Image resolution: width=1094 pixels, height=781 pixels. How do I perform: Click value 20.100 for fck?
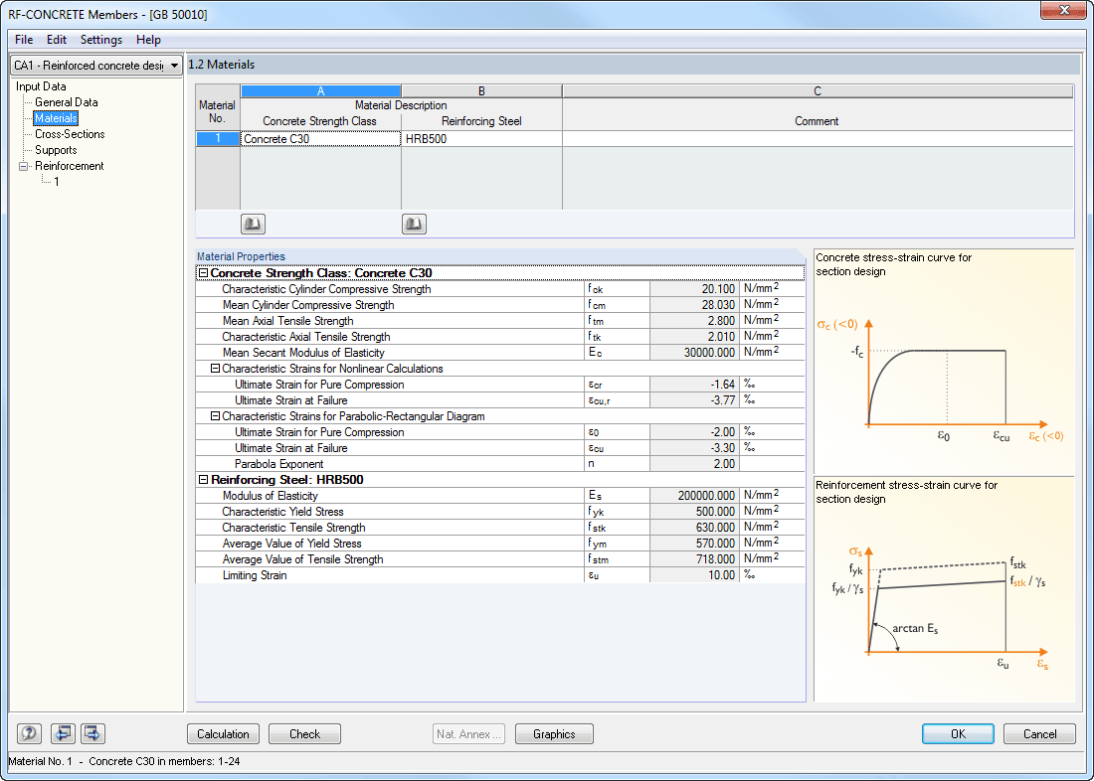pyautogui.click(x=694, y=289)
